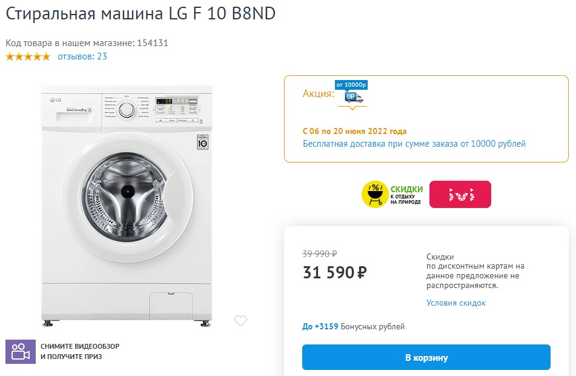Viewport: 576px width, 376px height.
Task: Click the product title 'Стиральная машина LG F 10 B8ND'
Action: click(140, 13)
